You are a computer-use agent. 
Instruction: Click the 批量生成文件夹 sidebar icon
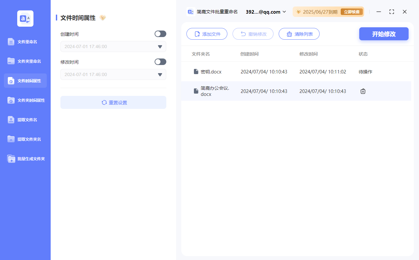pos(11,159)
